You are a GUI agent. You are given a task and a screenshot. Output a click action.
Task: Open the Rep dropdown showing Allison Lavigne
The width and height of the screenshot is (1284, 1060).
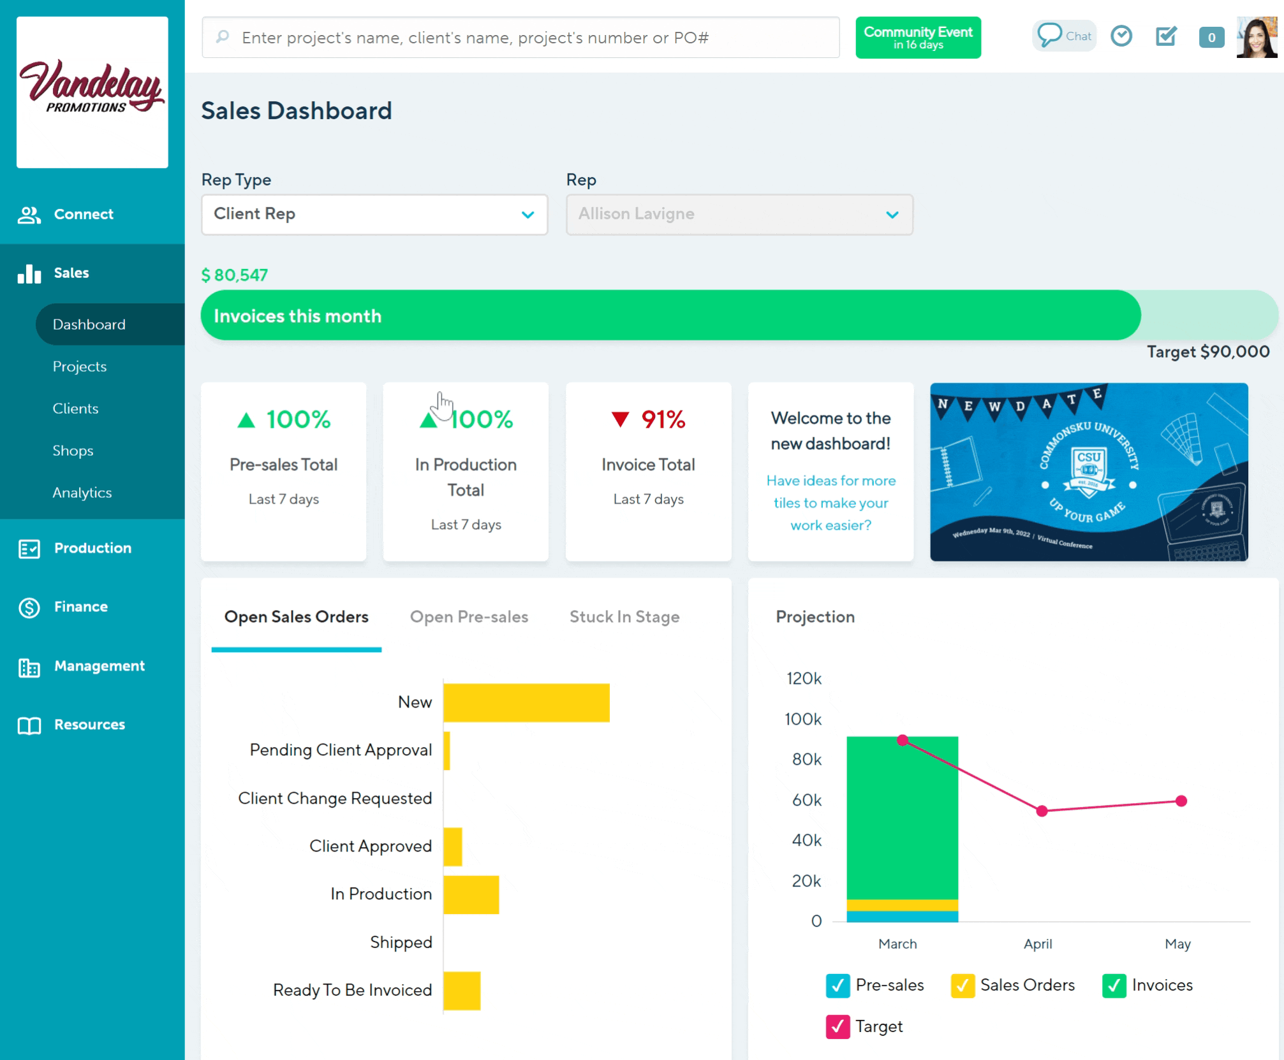pyautogui.click(x=739, y=215)
